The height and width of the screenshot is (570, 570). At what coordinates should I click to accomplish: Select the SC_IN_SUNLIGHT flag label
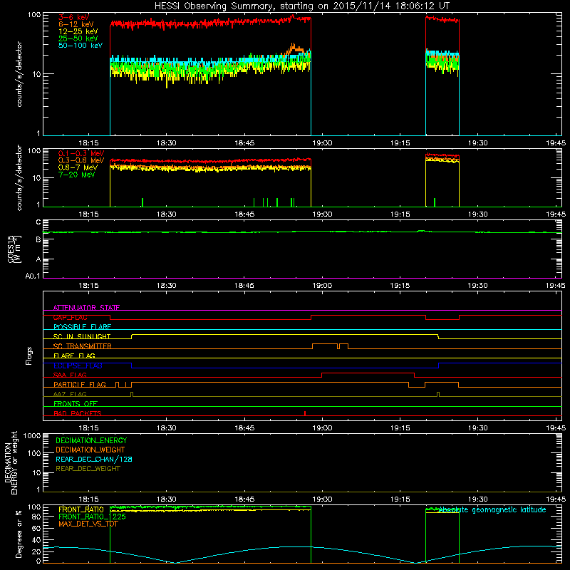tap(82, 336)
